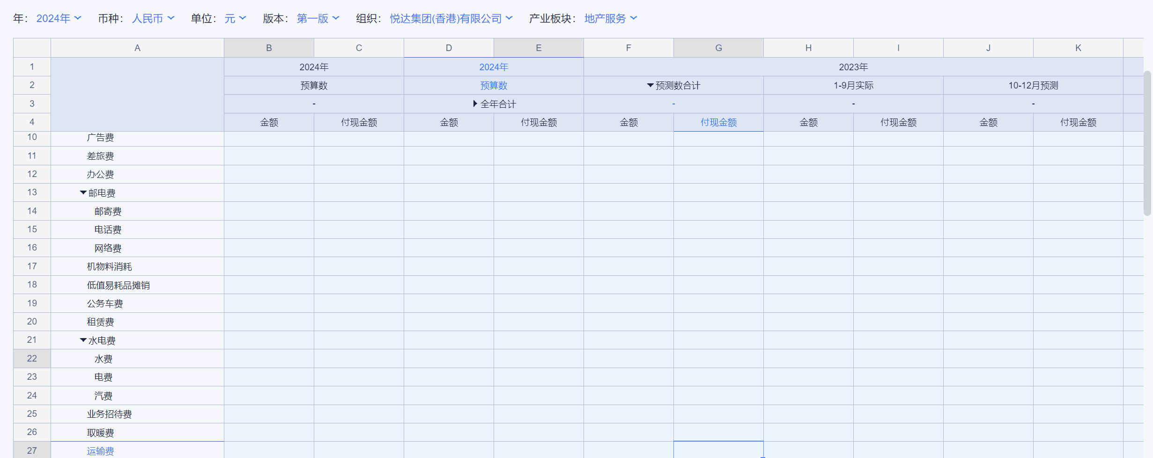1153x458 pixels.
Task: Select column G header
Action: click(x=718, y=48)
